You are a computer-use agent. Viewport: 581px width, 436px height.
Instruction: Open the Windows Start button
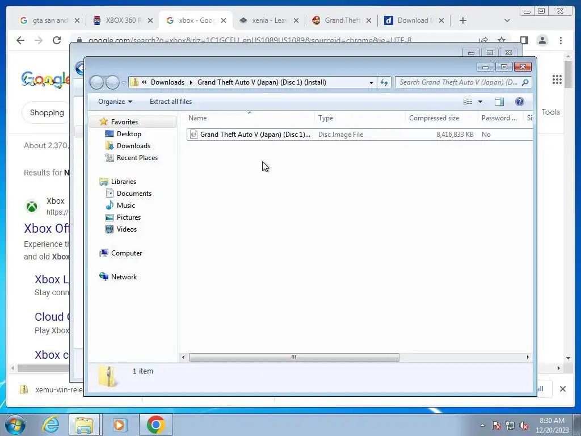15,425
